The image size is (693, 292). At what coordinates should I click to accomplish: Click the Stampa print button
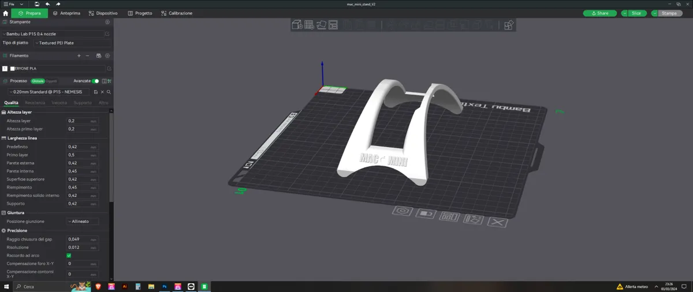[x=669, y=13]
